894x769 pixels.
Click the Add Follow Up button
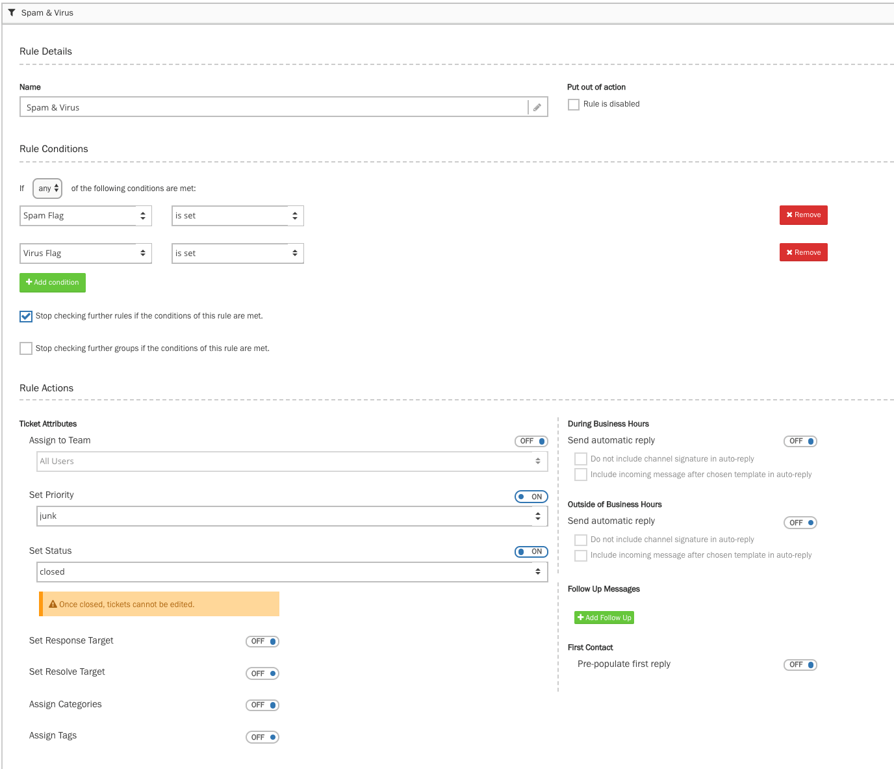click(604, 618)
